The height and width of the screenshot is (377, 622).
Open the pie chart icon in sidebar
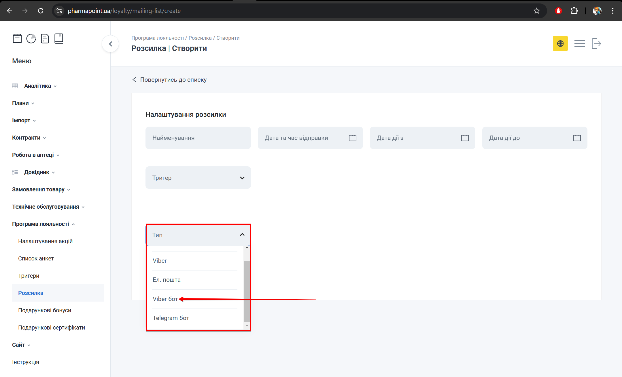tap(31, 38)
